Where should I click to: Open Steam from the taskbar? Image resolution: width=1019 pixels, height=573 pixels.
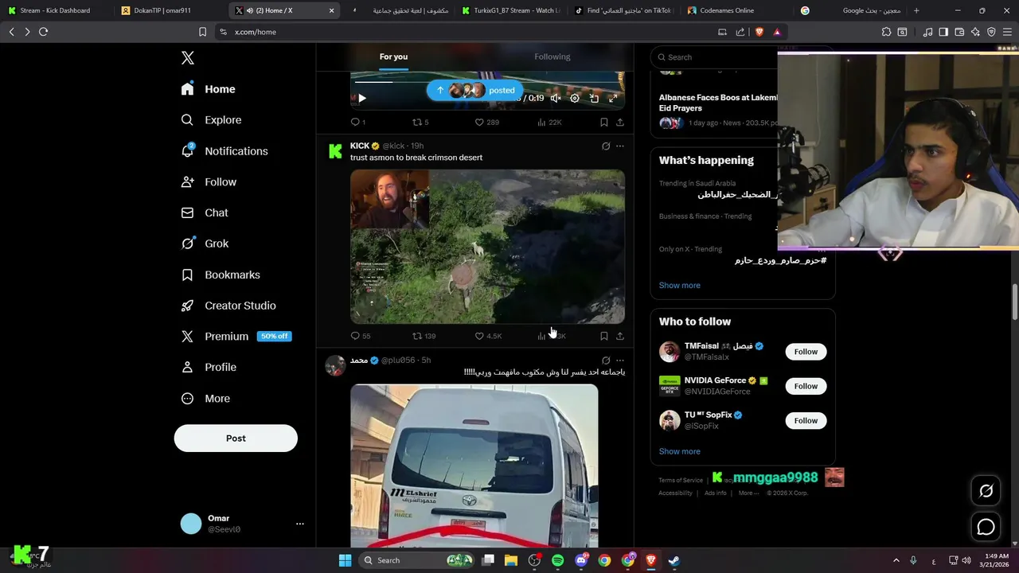(674, 560)
